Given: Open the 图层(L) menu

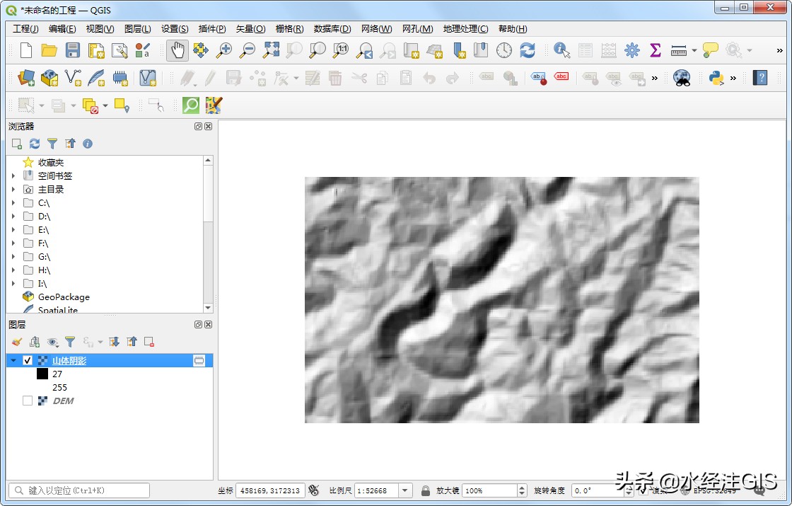Looking at the screenshot, I should click(x=137, y=29).
